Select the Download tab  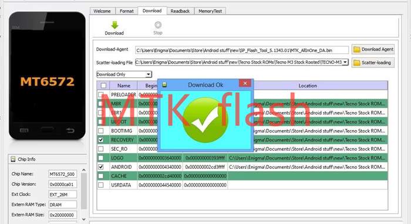152,11
